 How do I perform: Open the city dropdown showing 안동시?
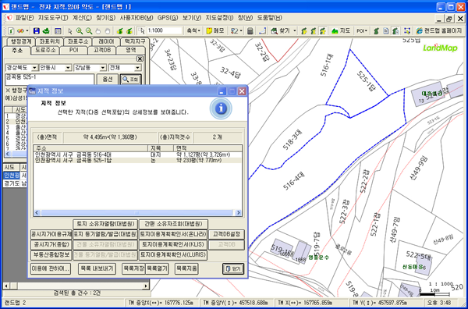click(68, 68)
